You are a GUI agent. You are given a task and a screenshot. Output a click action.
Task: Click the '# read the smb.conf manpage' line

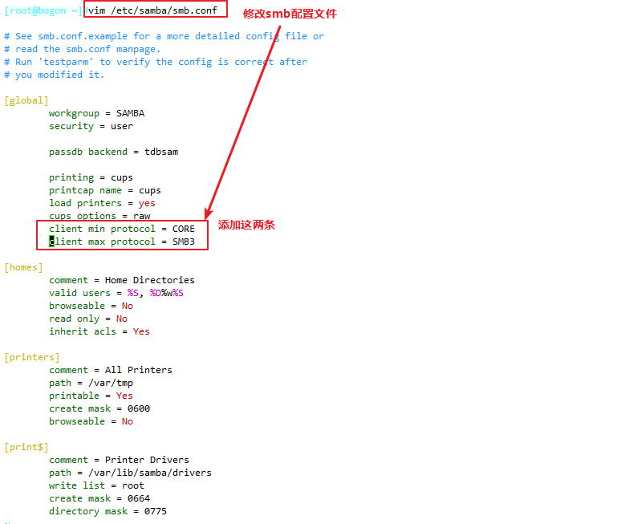(83, 49)
